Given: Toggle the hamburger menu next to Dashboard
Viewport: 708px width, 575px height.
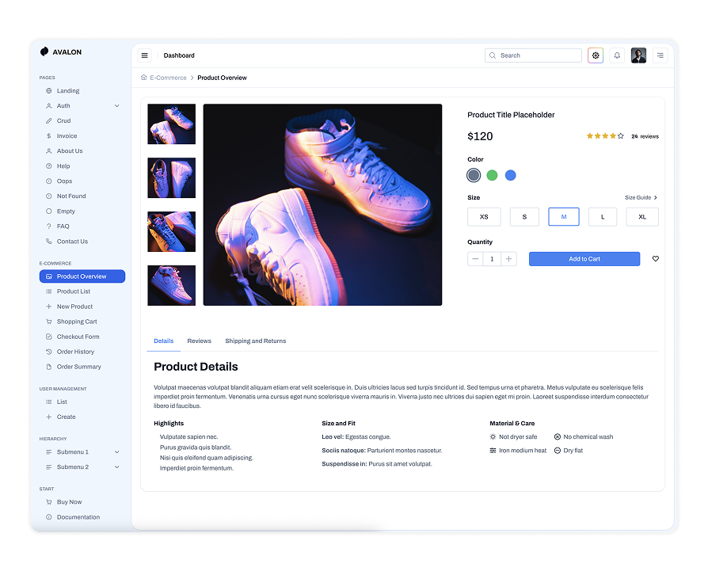Looking at the screenshot, I should [144, 55].
